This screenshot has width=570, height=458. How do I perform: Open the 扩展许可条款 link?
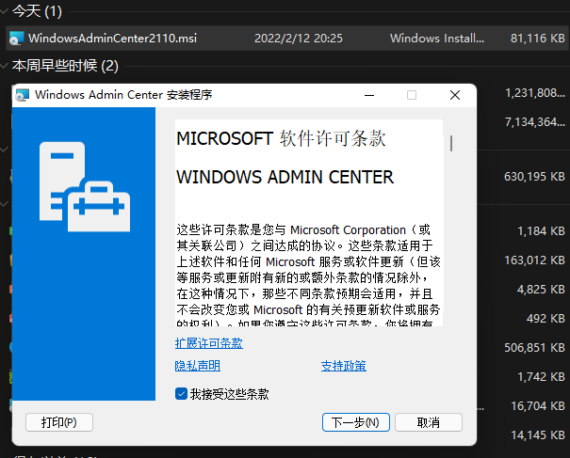click(x=208, y=343)
